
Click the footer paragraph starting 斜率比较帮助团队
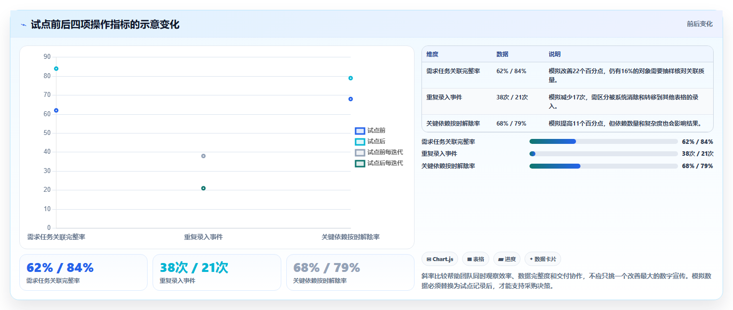567,281
